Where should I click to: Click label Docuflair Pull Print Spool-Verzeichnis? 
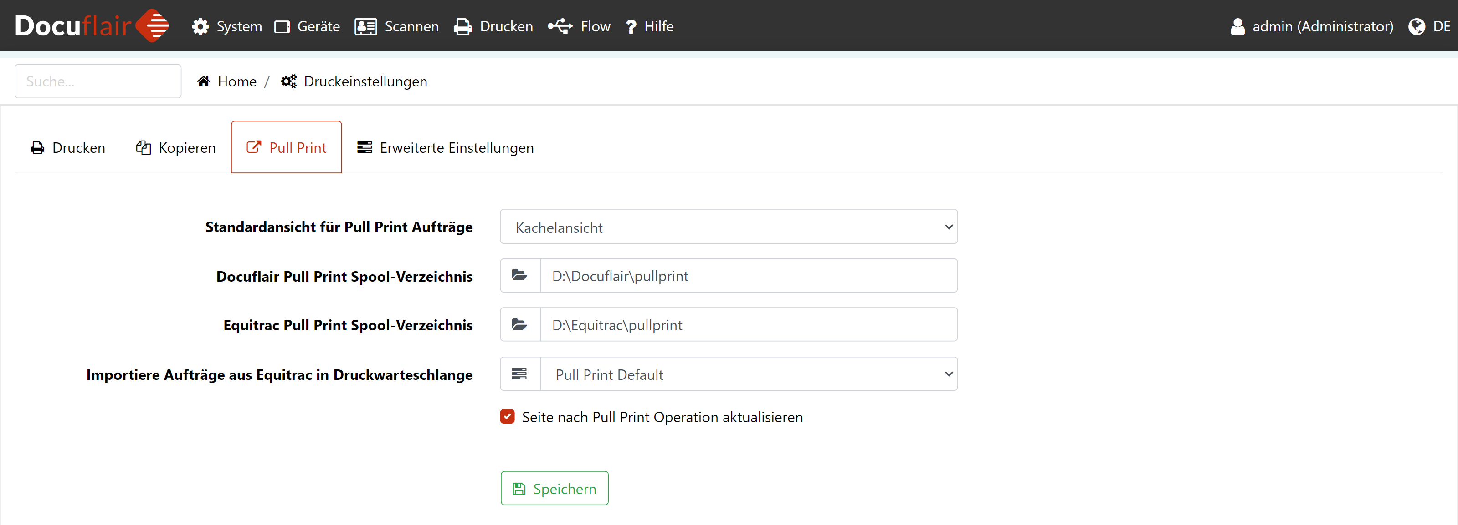point(345,276)
